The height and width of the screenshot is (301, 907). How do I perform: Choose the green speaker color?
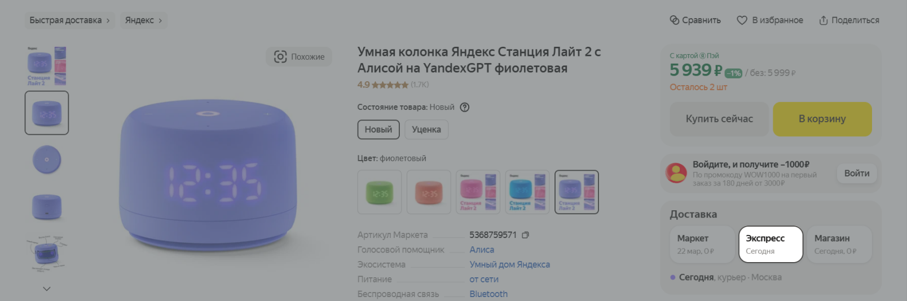click(x=380, y=192)
